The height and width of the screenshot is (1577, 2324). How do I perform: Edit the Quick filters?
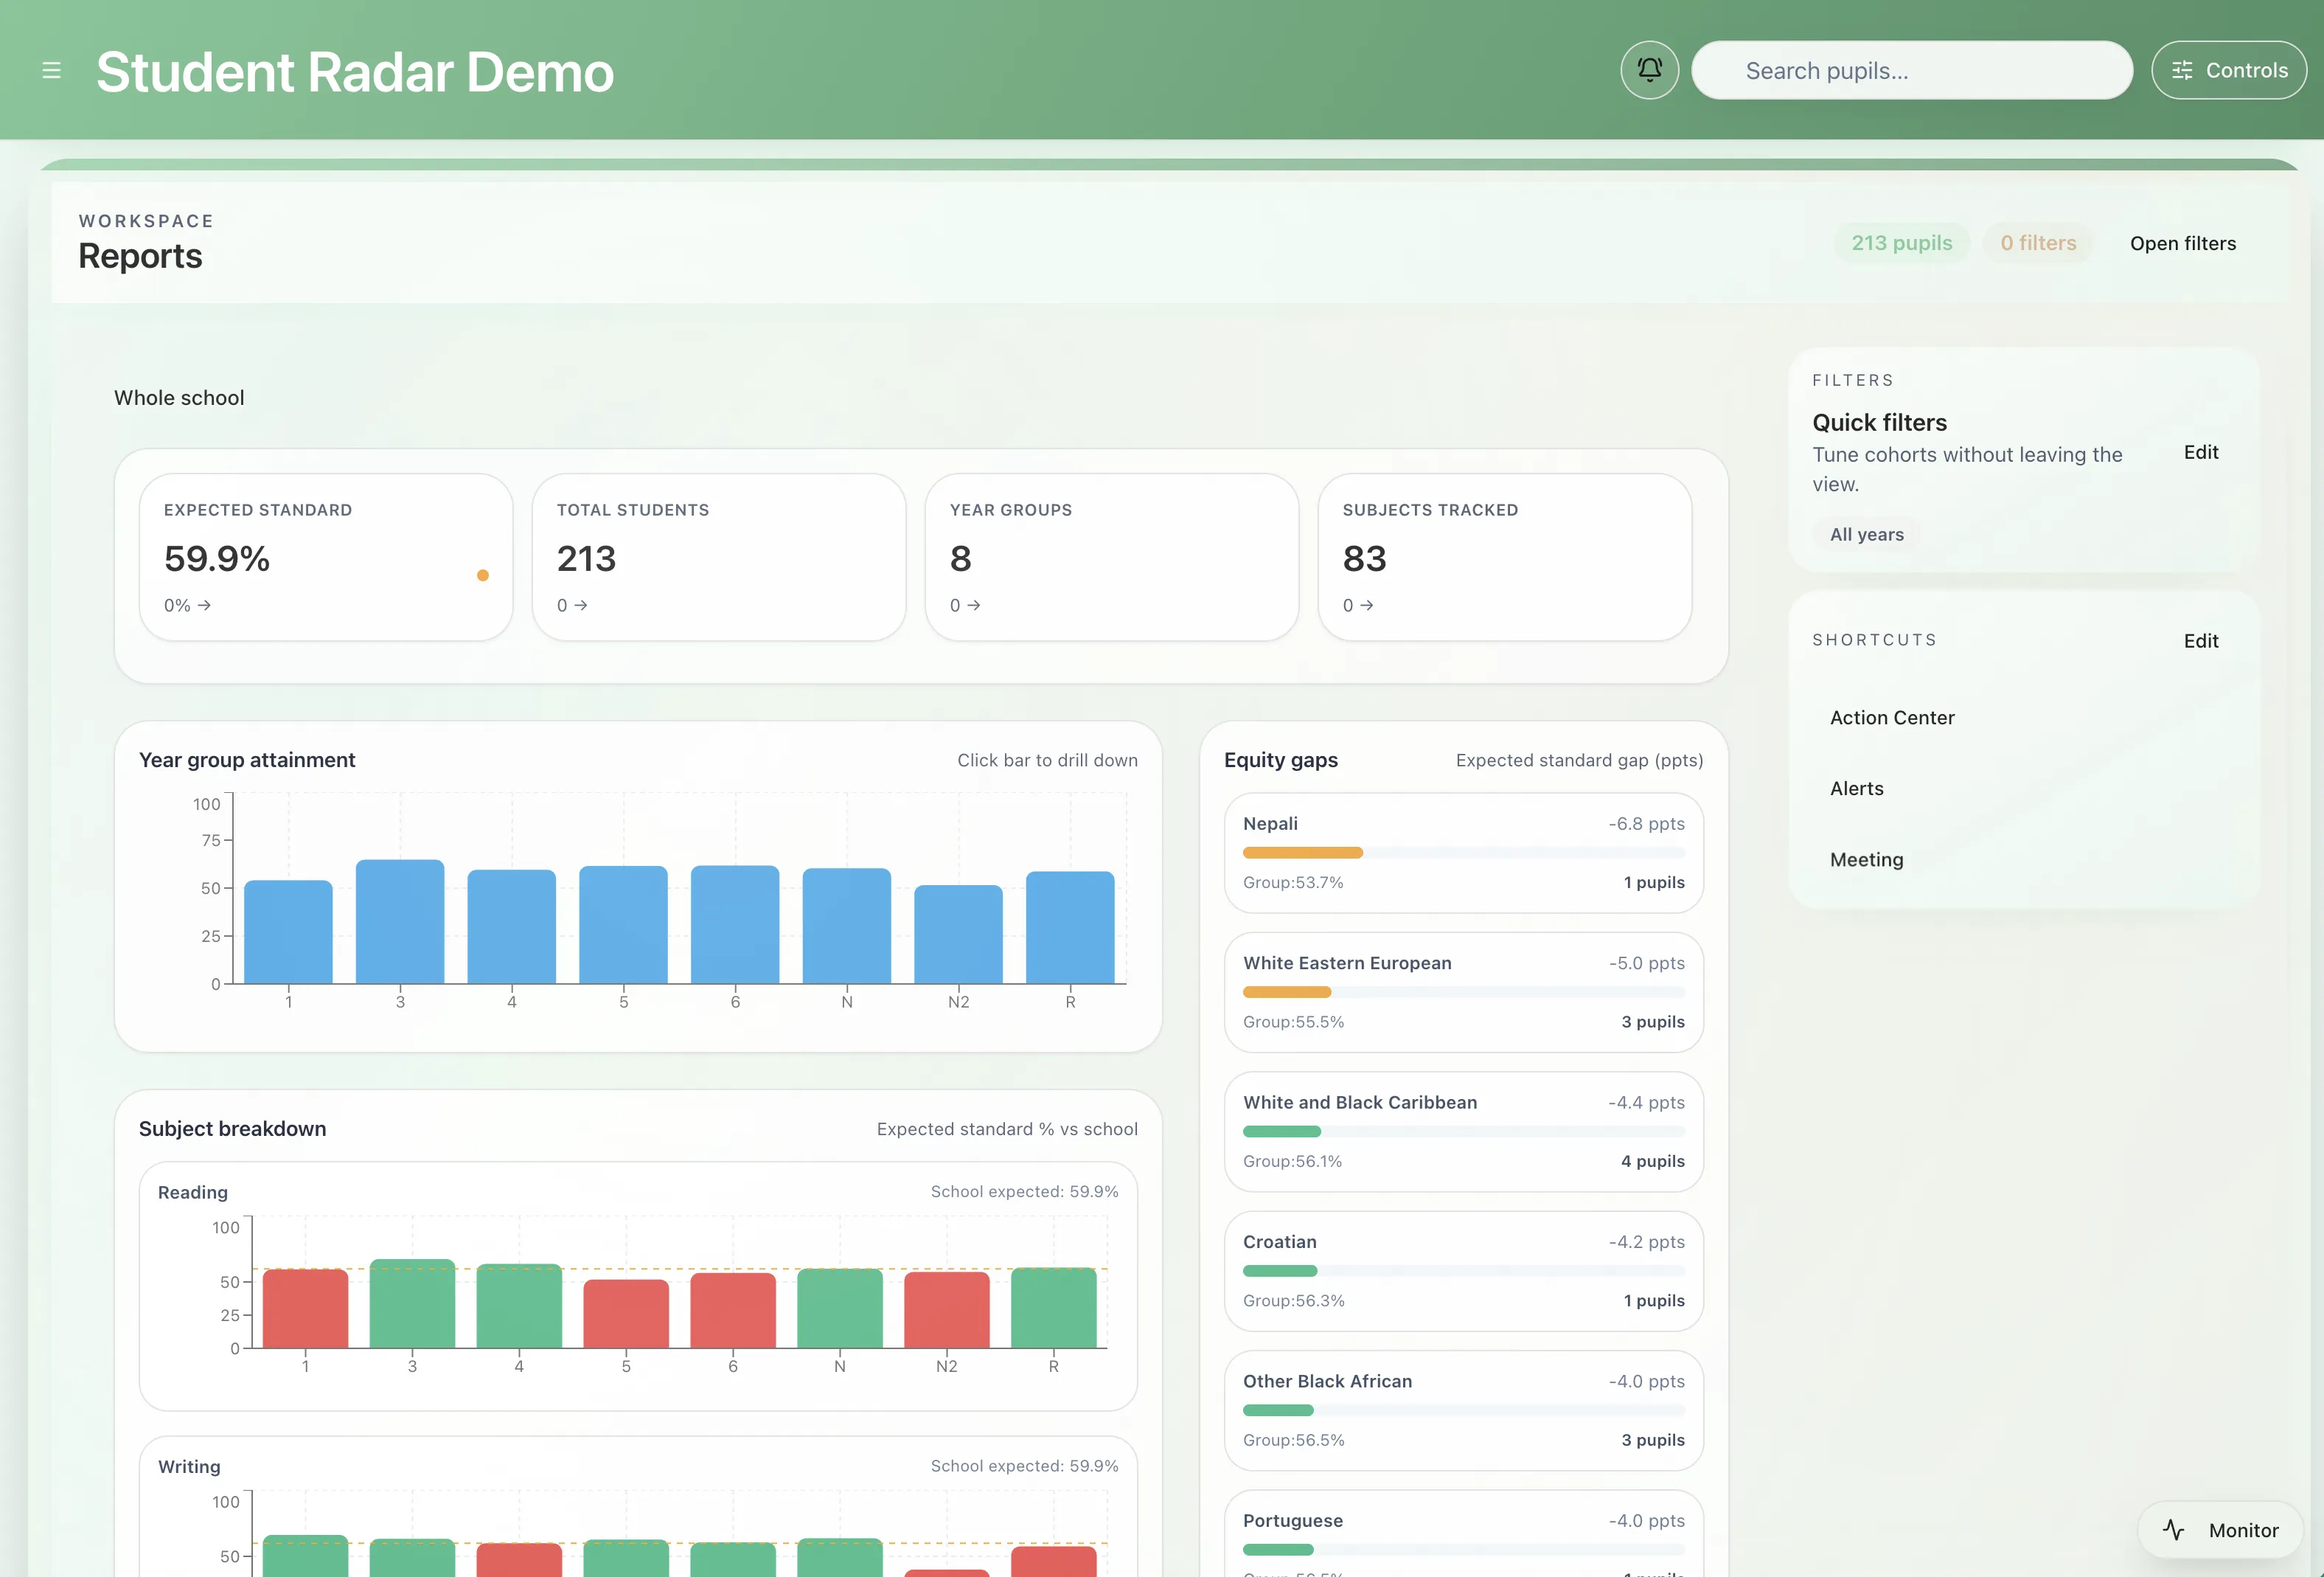click(x=2201, y=451)
